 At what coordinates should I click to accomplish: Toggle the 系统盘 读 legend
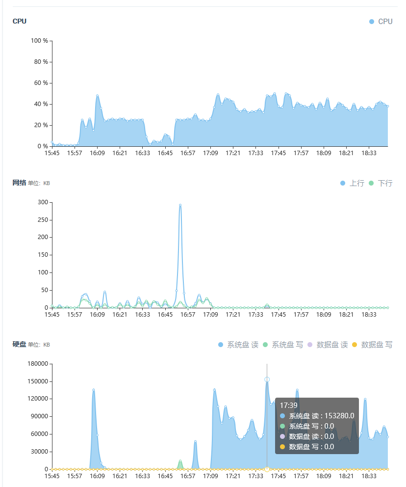(x=238, y=345)
